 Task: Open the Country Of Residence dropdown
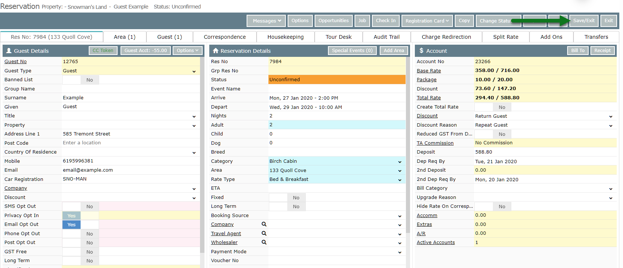coord(131,152)
